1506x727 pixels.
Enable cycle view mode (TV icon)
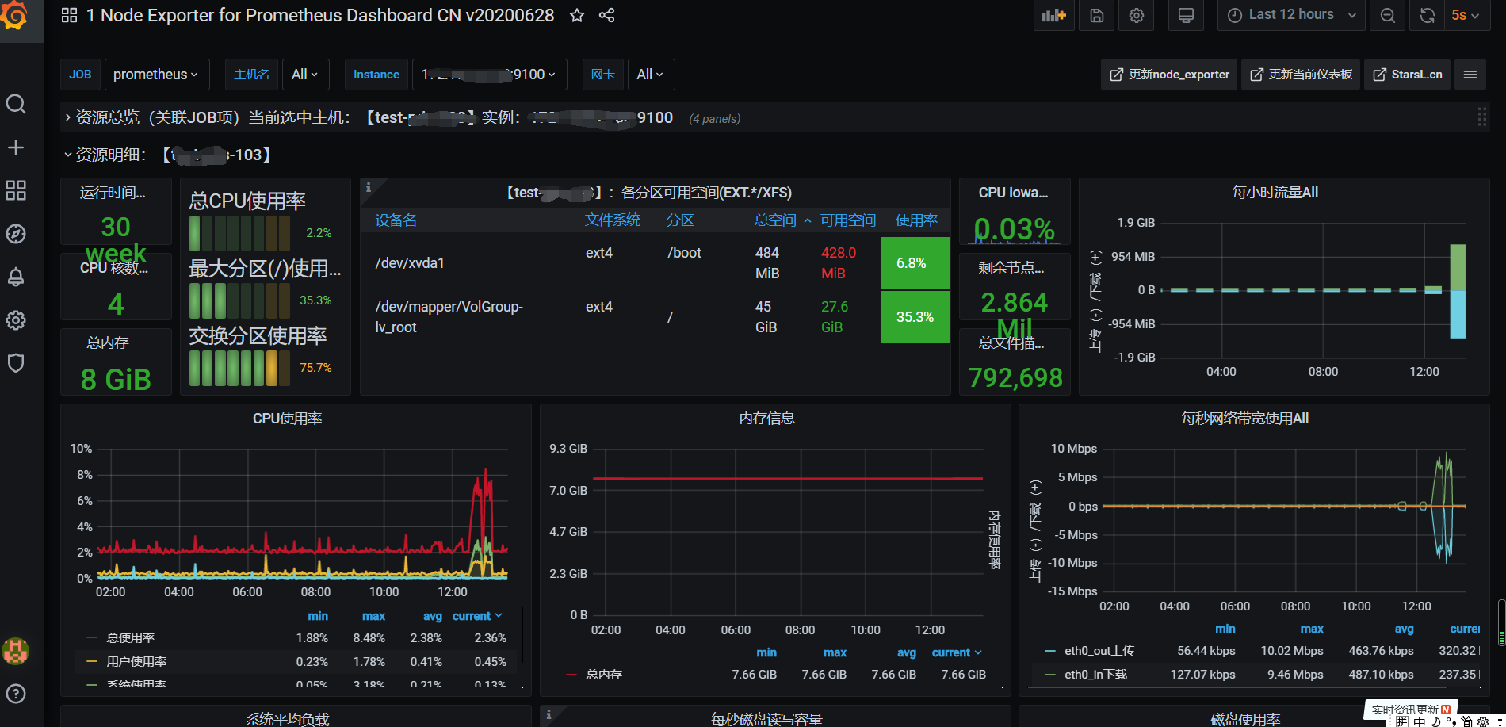1186,15
